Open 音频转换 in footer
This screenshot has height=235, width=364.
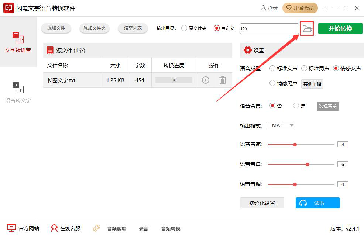tap(171, 229)
